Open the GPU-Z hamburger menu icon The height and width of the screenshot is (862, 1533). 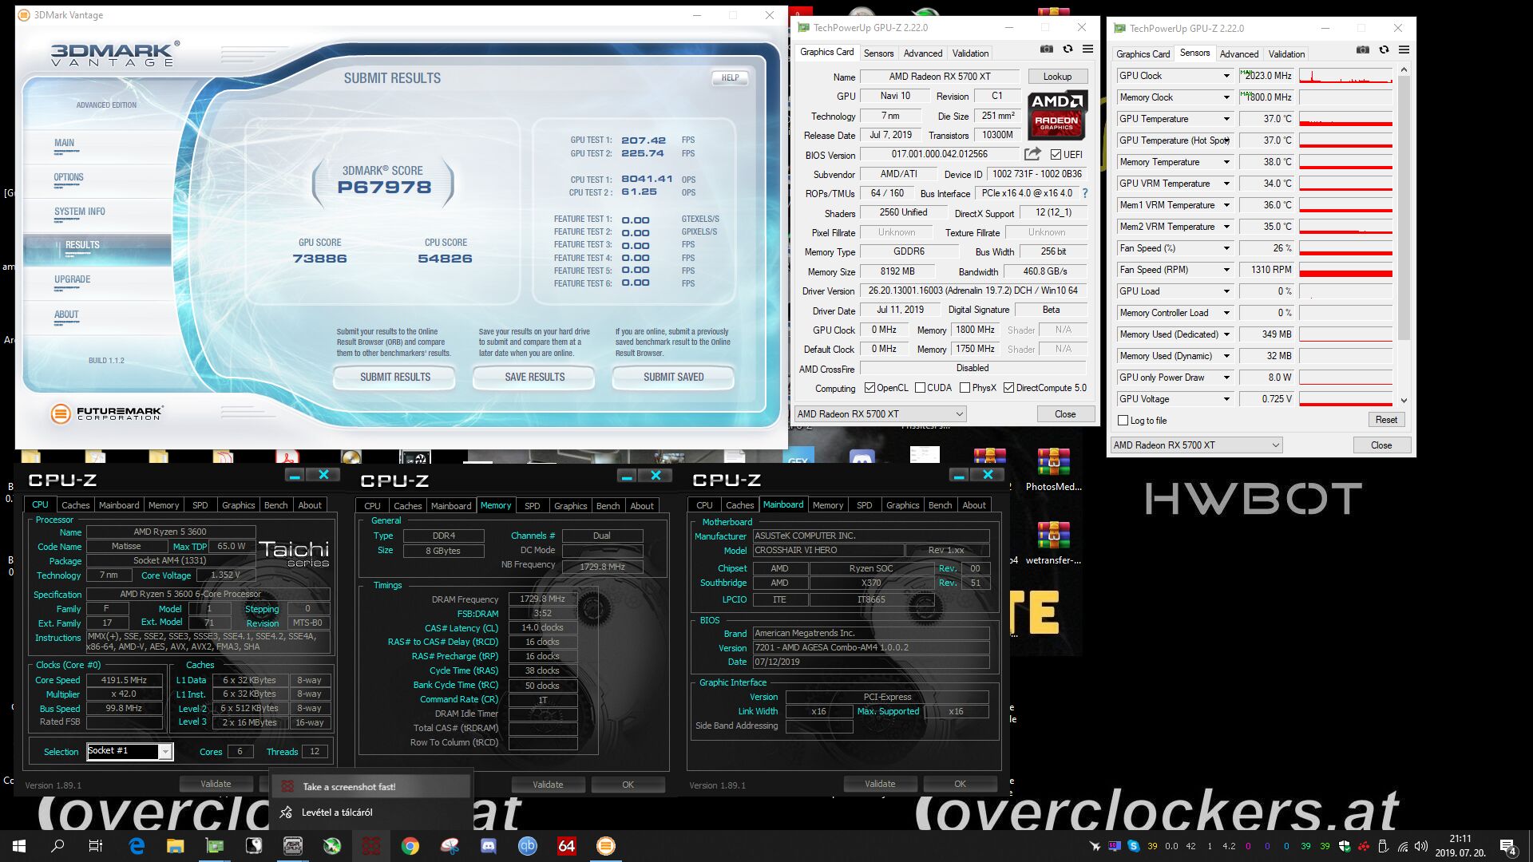(1087, 49)
